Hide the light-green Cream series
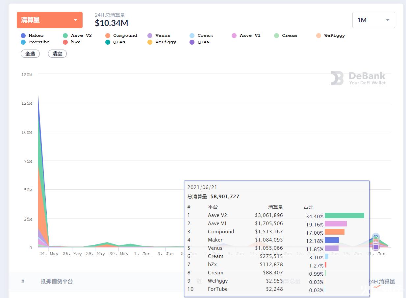406x298 pixels. point(289,35)
